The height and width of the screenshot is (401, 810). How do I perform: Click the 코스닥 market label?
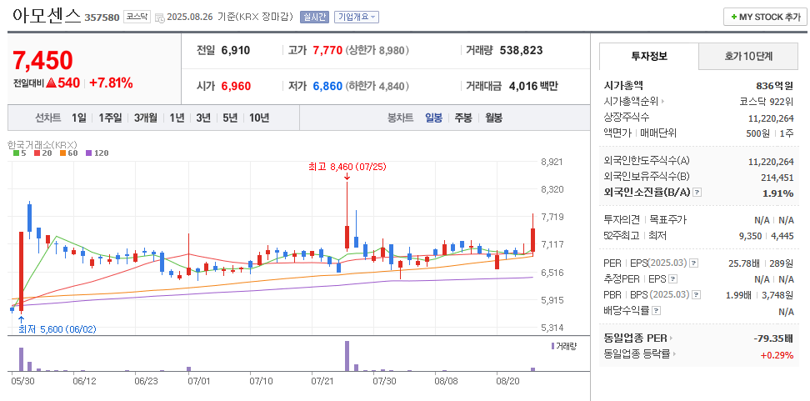pyautogui.click(x=137, y=17)
